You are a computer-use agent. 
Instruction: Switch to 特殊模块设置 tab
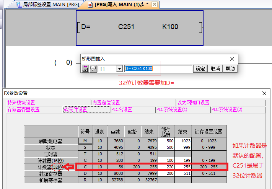[21, 103]
